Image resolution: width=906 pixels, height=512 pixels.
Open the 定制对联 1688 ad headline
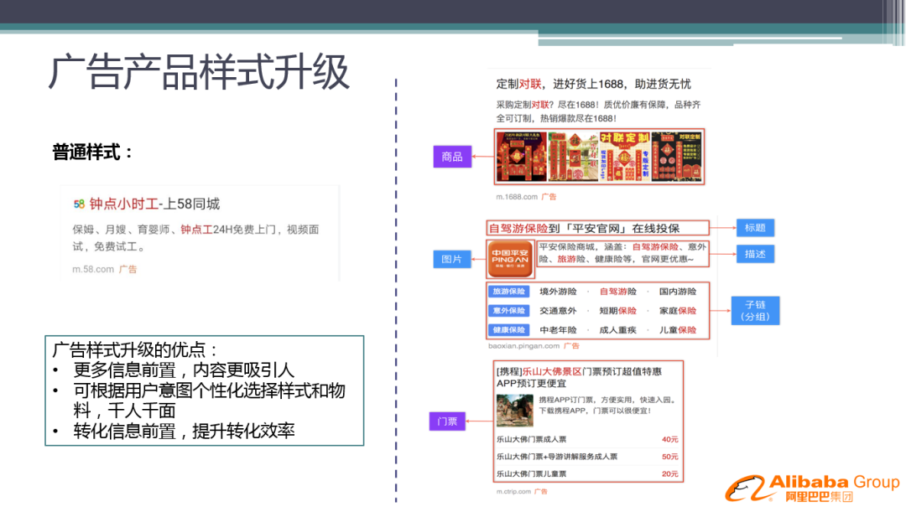(x=593, y=85)
